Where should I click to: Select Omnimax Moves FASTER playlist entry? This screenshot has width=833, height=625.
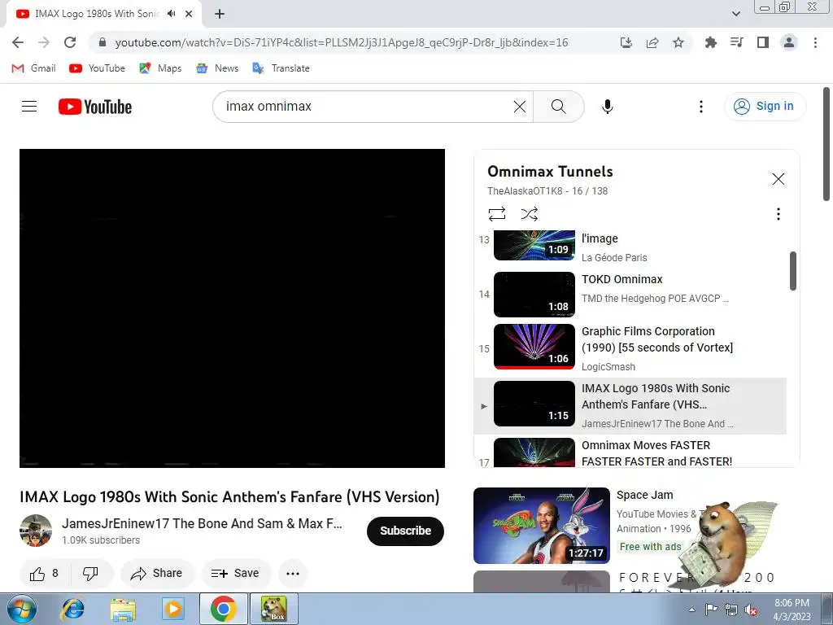click(630, 452)
